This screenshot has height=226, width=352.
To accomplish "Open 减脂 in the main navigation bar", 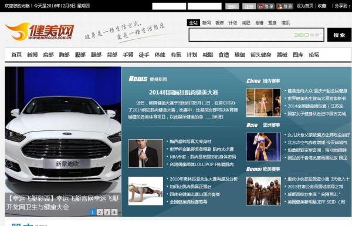I will (x=208, y=55).
